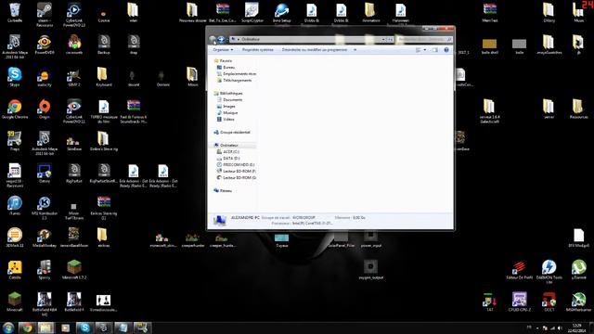
Task: Click the Windows Start button
Action: (x=7, y=328)
